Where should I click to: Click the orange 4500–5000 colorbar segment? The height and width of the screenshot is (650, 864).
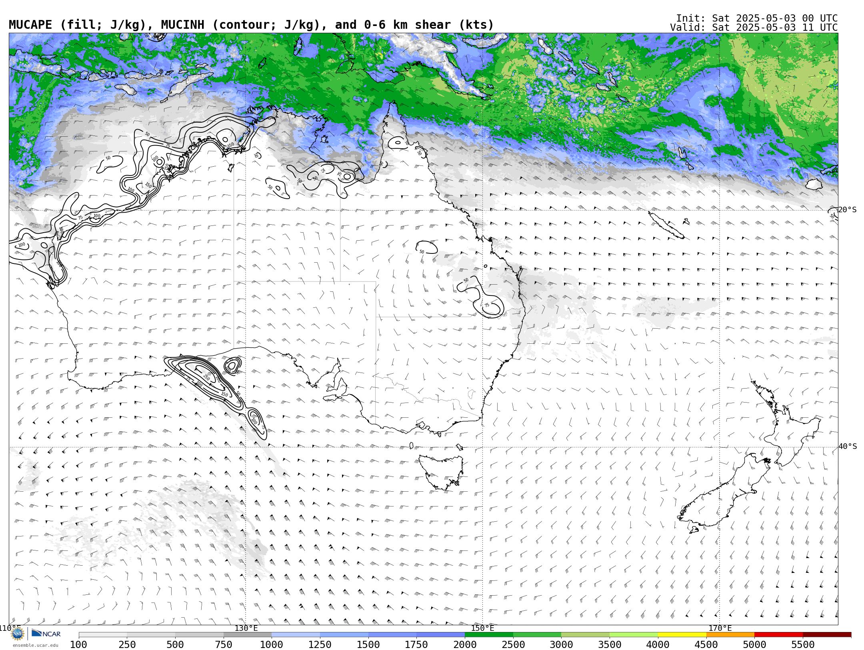click(730, 635)
